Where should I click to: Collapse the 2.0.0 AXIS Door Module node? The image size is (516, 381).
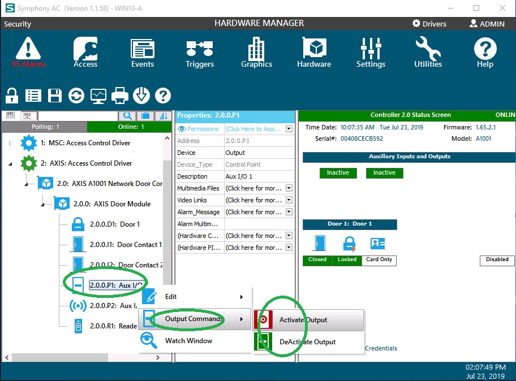point(42,205)
